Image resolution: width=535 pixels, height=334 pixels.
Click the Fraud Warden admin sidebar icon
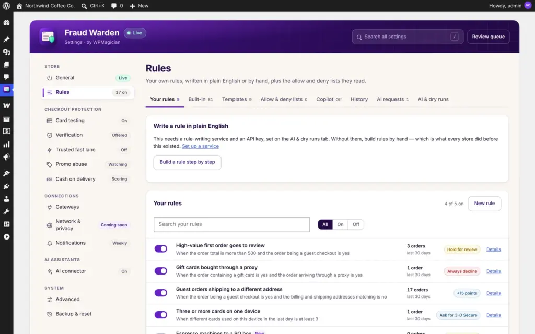[6, 90]
